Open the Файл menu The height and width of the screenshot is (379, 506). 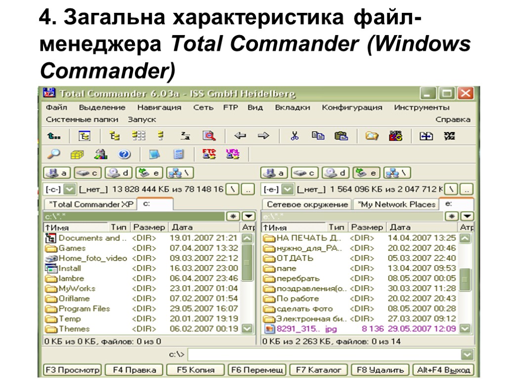pos(56,107)
